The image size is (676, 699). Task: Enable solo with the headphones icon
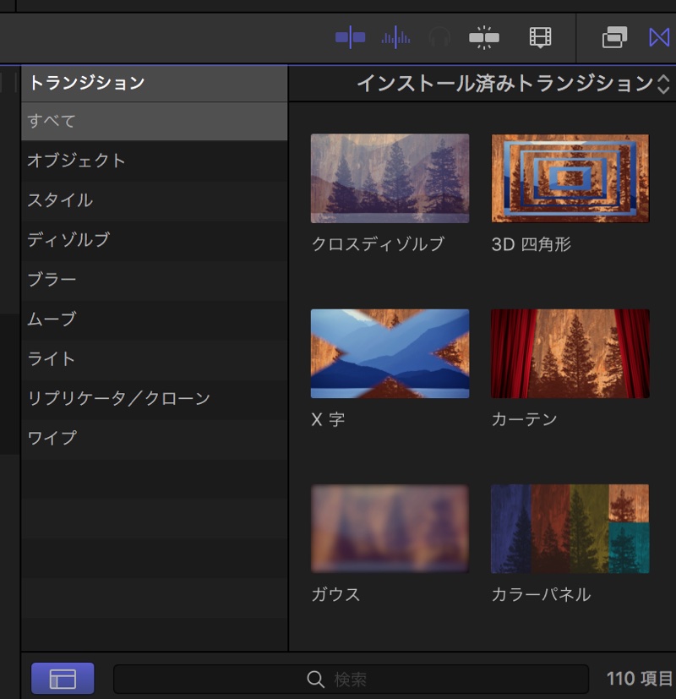click(439, 38)
